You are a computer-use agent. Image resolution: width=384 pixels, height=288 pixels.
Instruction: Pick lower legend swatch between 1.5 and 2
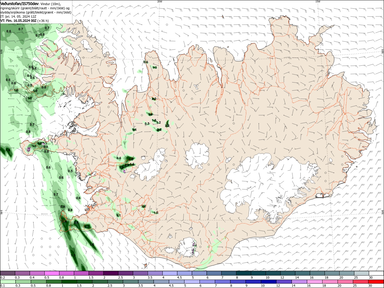click(84, 282)
